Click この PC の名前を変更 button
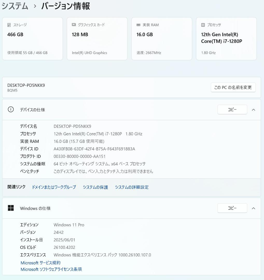The width and height of the screenshot is (264, 280). pos(233,87)
